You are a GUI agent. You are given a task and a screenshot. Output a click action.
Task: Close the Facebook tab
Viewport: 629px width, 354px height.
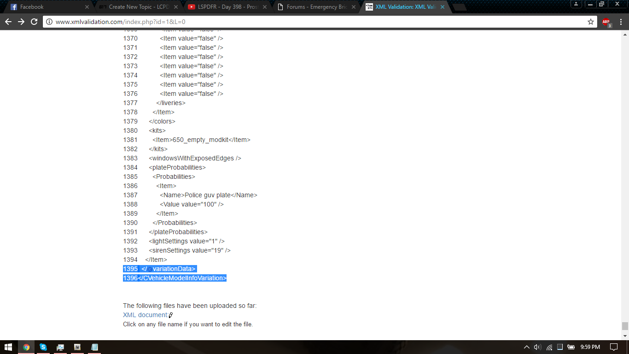[x=87, y=7]
